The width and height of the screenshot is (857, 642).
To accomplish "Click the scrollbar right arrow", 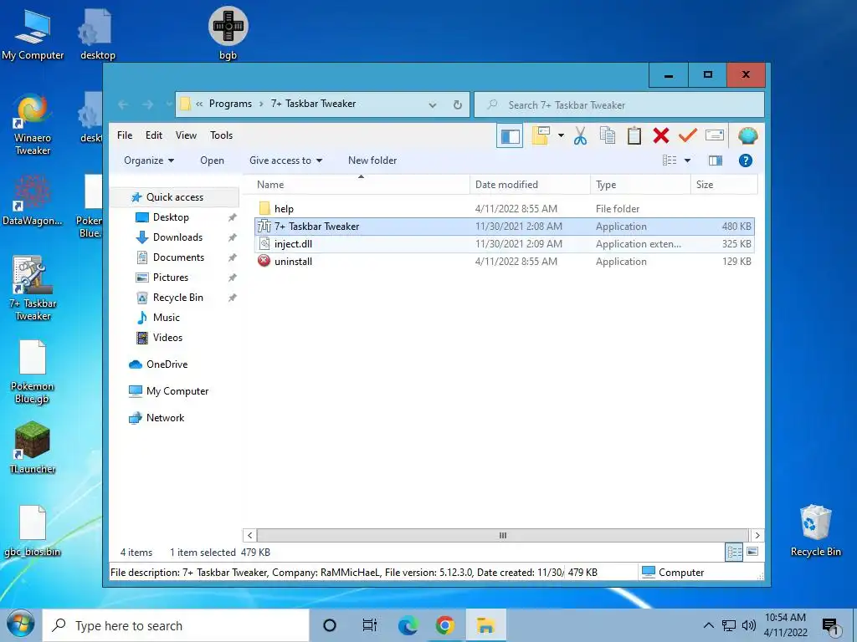I will click(x=757, y=536).
